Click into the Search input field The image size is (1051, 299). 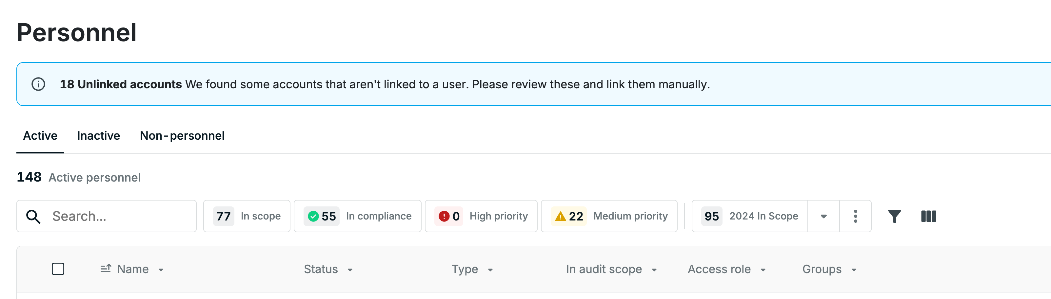coord(107,216)
